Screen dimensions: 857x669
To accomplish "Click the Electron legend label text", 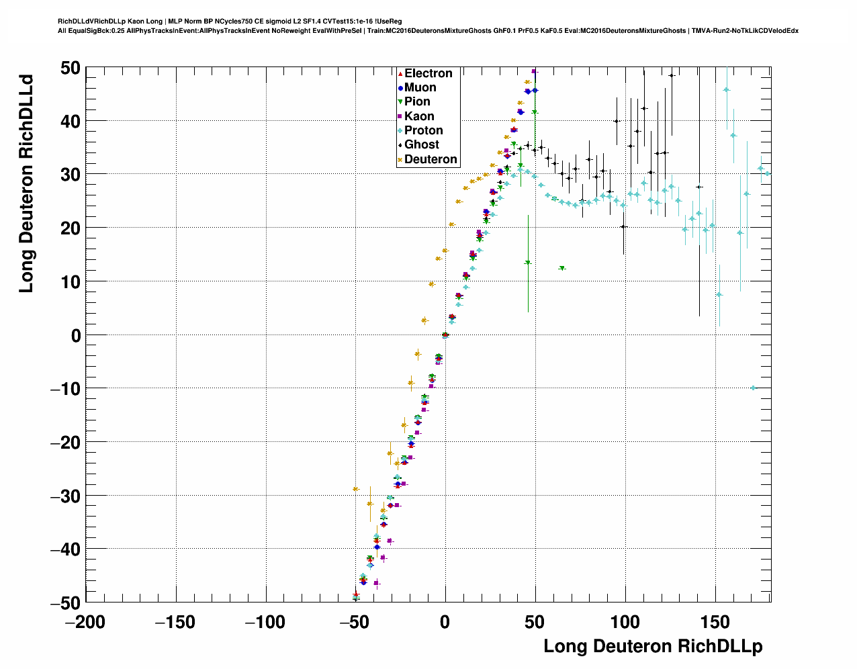I will point(428,73).
